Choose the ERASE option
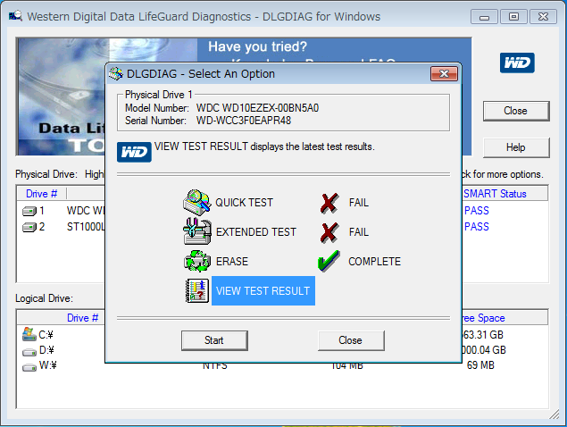Screen dimensions: 567x427 click(232, 261)
